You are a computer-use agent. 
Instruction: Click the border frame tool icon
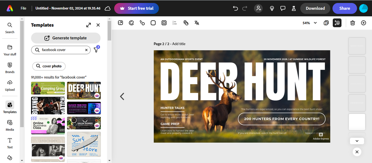[x=164, y=23]
